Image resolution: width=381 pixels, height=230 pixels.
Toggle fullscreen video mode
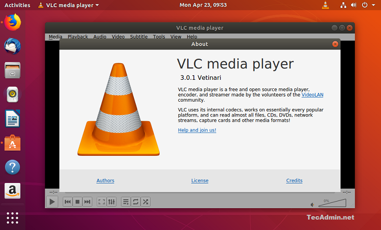click(101, 201)
